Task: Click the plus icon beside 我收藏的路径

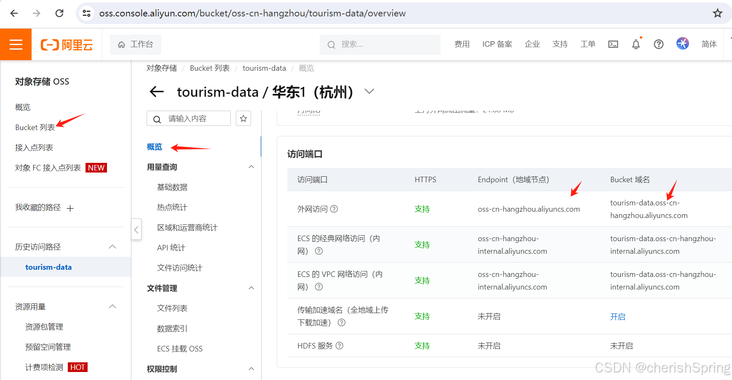Action: pos(70,208)
